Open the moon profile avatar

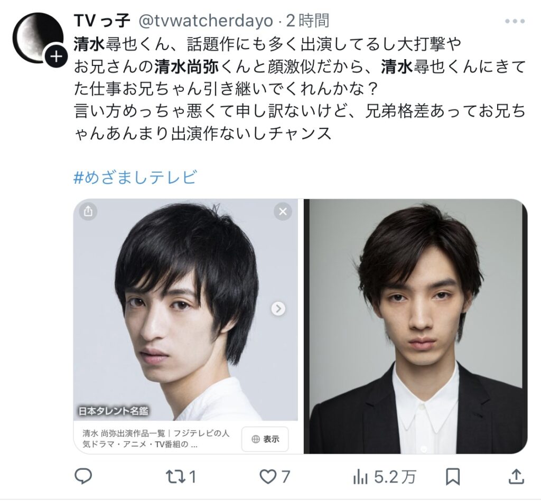click(38, 37)
